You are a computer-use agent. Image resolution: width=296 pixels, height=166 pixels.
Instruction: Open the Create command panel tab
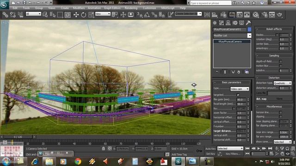click(215, 23)
